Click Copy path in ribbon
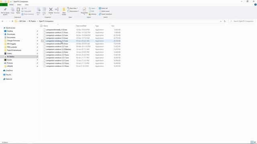Screen dimensions: 257x144 click(x=26, y=11)
